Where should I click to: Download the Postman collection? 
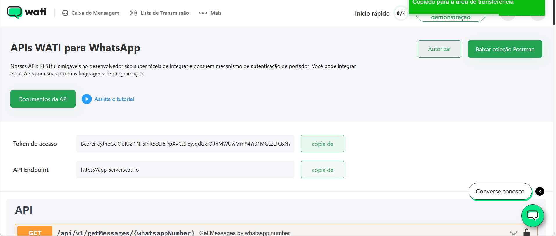click(x=505, y=49)
